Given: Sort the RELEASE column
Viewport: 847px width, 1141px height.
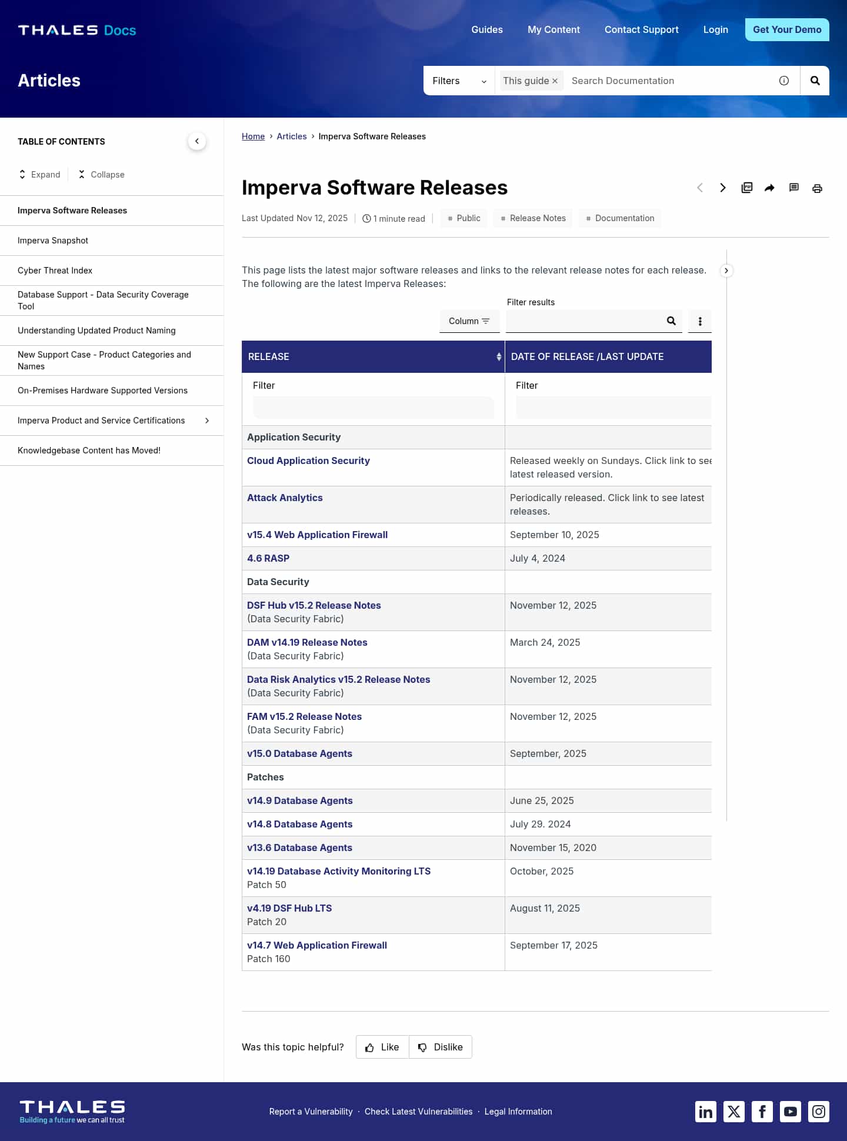Looking at the screenshot, I should (499, 356).
